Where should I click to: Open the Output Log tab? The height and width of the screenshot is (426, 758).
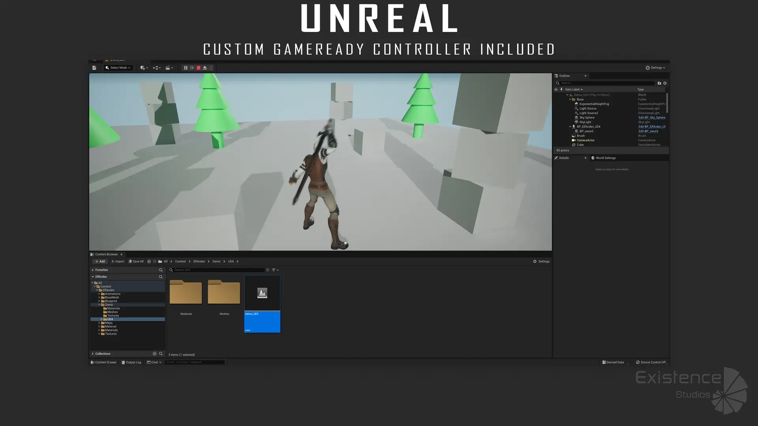131,362
